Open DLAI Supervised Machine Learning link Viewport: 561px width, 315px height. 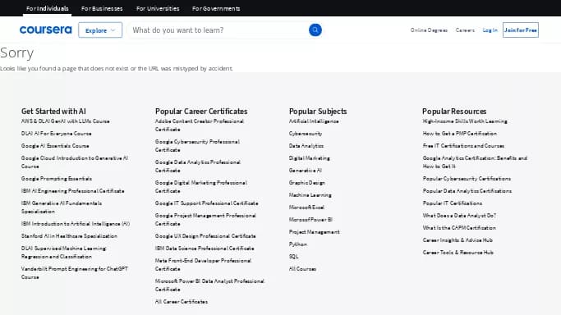pyautogui.click(x=64, y=253)
